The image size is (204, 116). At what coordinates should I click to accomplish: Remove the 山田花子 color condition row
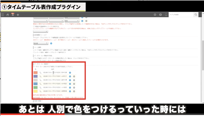pos(74,76)
